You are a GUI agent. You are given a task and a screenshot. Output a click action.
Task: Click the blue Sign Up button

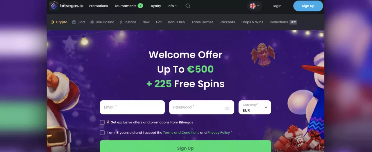coord(308,6)
